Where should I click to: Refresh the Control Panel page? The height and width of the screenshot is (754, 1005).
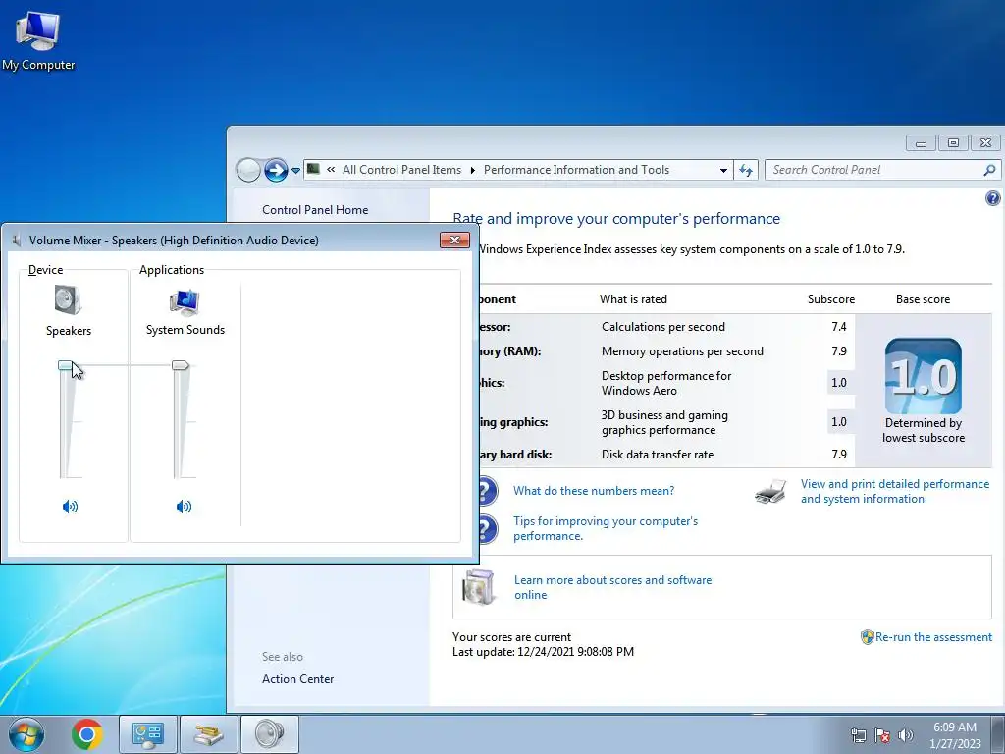[746, 170]
